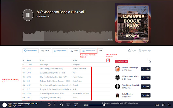Play track at timestamp 01:02
173x108 pixels.
[x=29, y=69]
